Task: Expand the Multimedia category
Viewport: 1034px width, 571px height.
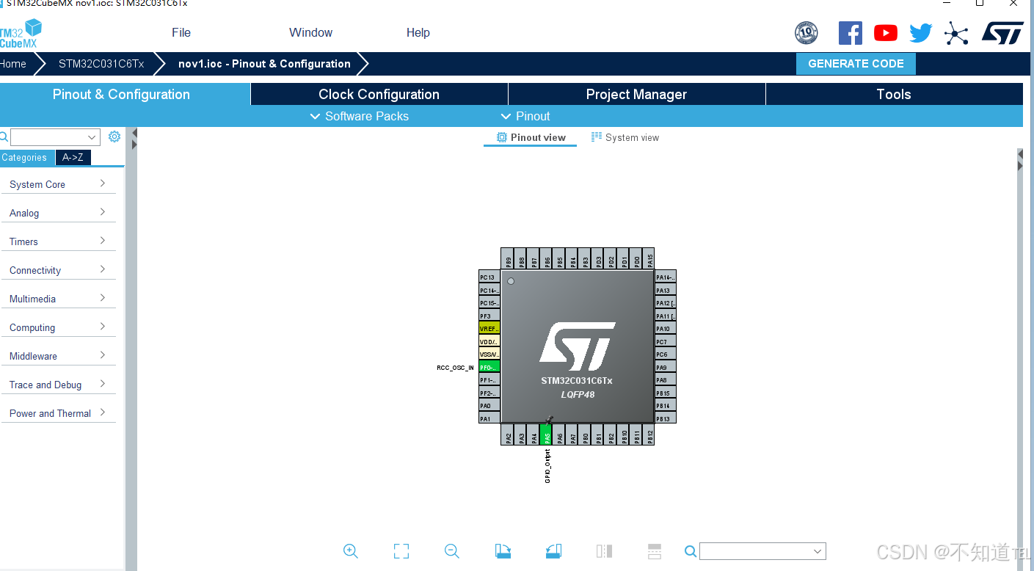Action: click(x=58, y=299)
